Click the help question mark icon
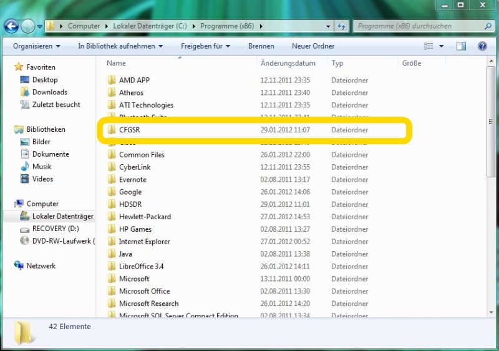 click(482, 46)
